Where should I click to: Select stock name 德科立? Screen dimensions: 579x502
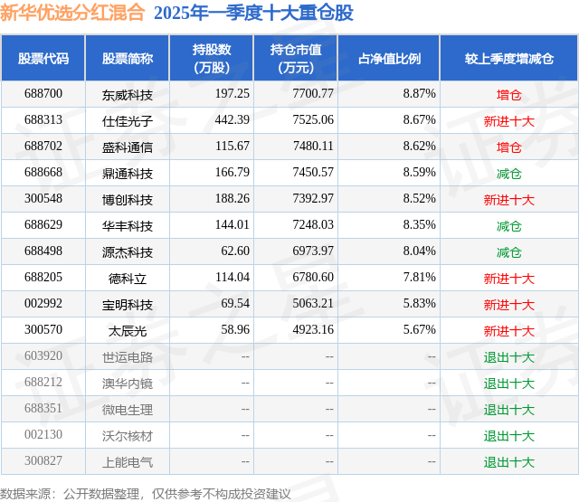pyautogui.click(x=128, y=279)
